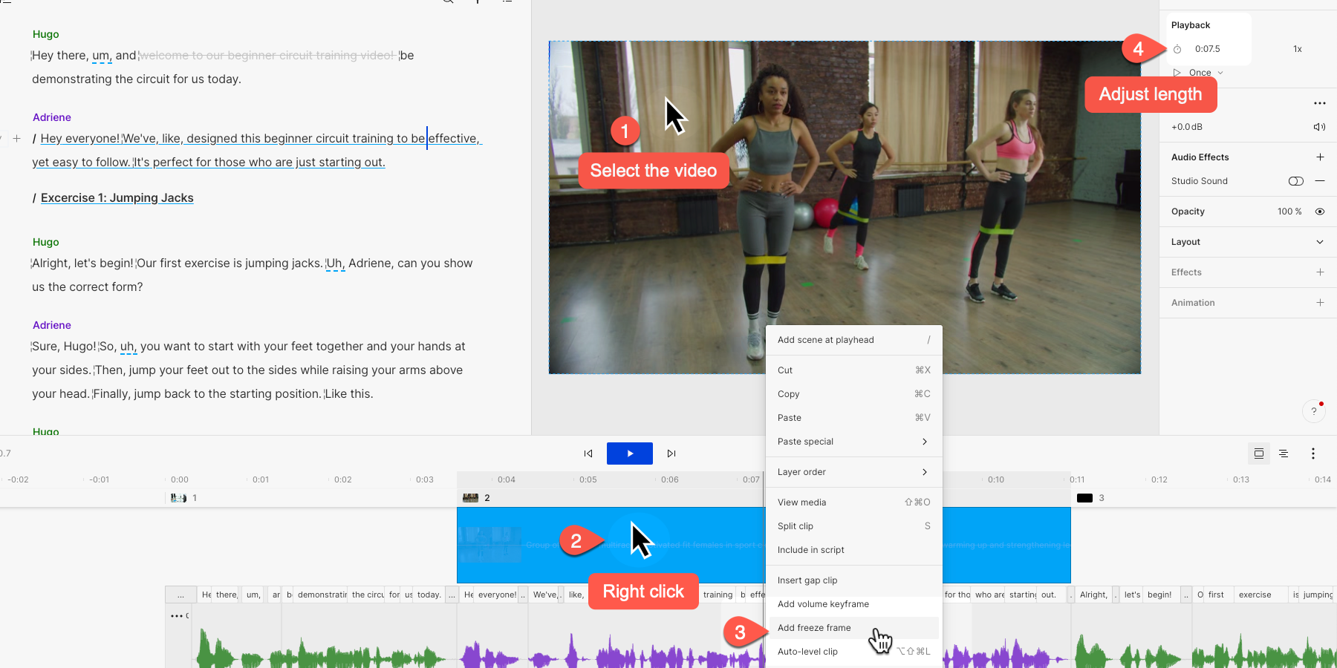
Task: Select scene 2 thumbnail in timeline
Action: [x=470, y=498]
